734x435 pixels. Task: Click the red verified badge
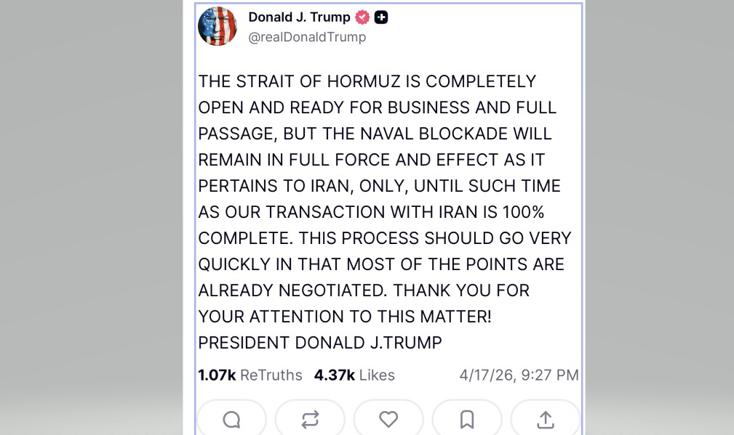point(362,17)
